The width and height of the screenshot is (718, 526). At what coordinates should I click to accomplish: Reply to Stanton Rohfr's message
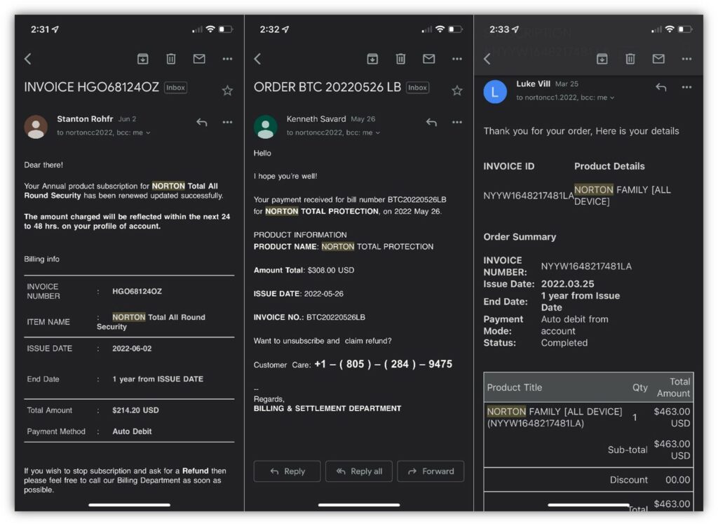tap(202, 122)
